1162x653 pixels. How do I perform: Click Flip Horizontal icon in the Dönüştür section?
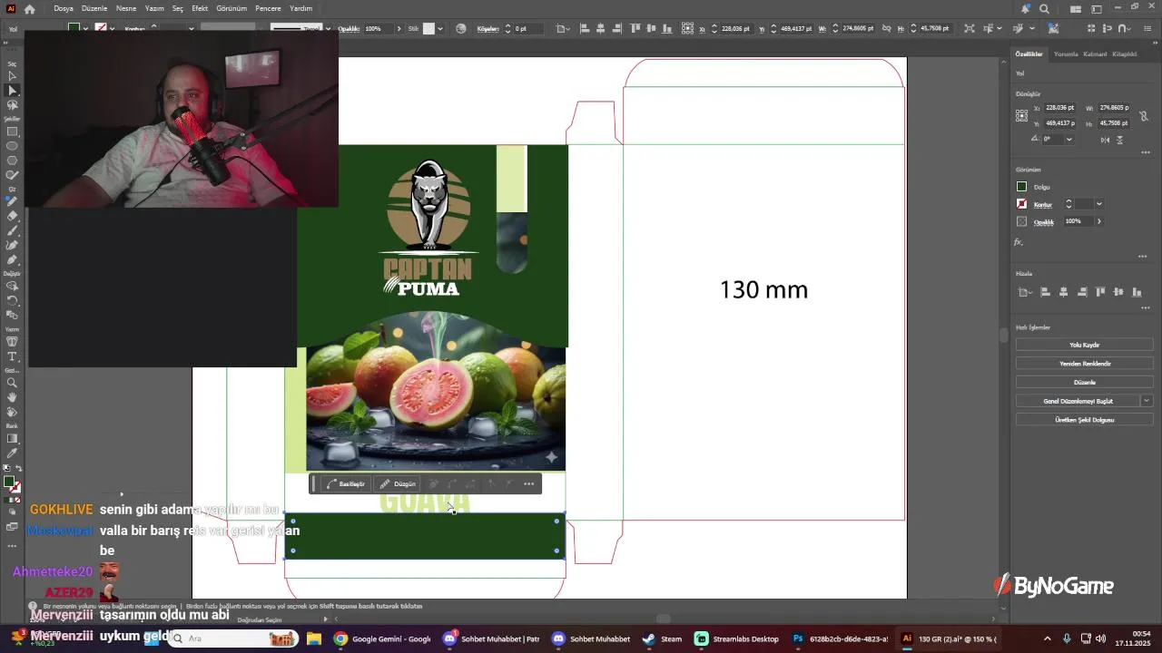(1105, 139)
